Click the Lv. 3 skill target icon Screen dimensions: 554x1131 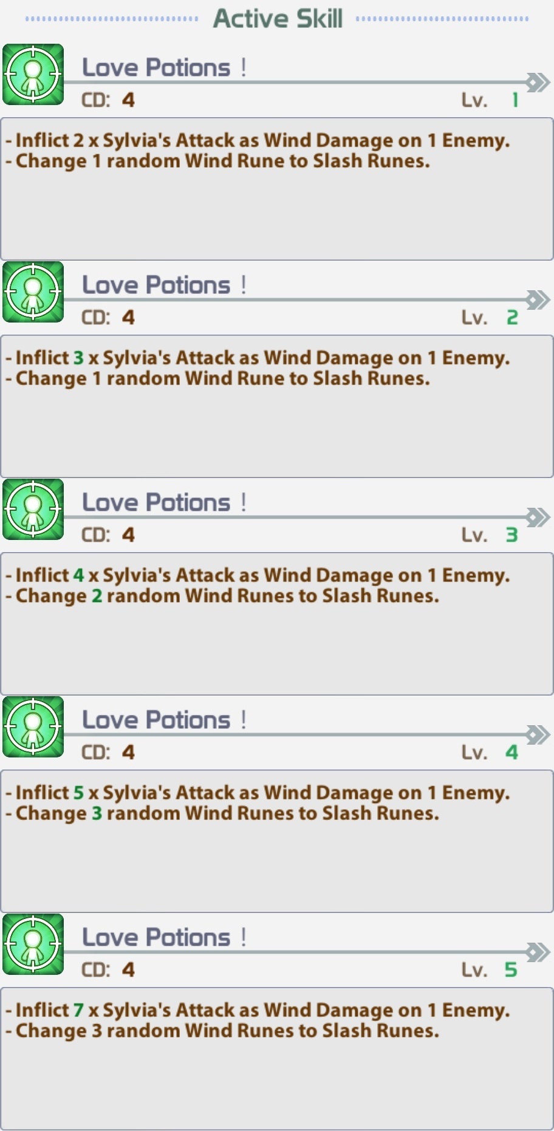(33, 510)
